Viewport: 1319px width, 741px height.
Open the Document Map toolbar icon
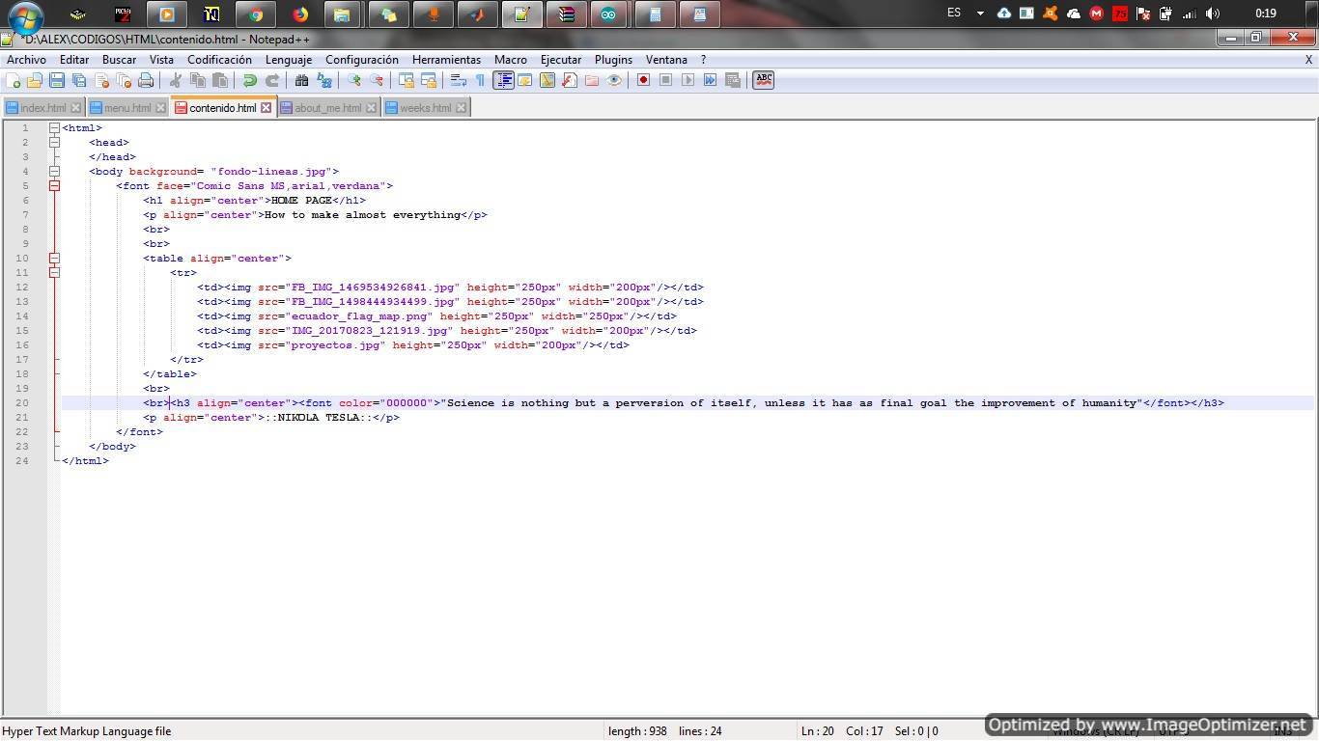pyautogui.click(x=547, y=80)
